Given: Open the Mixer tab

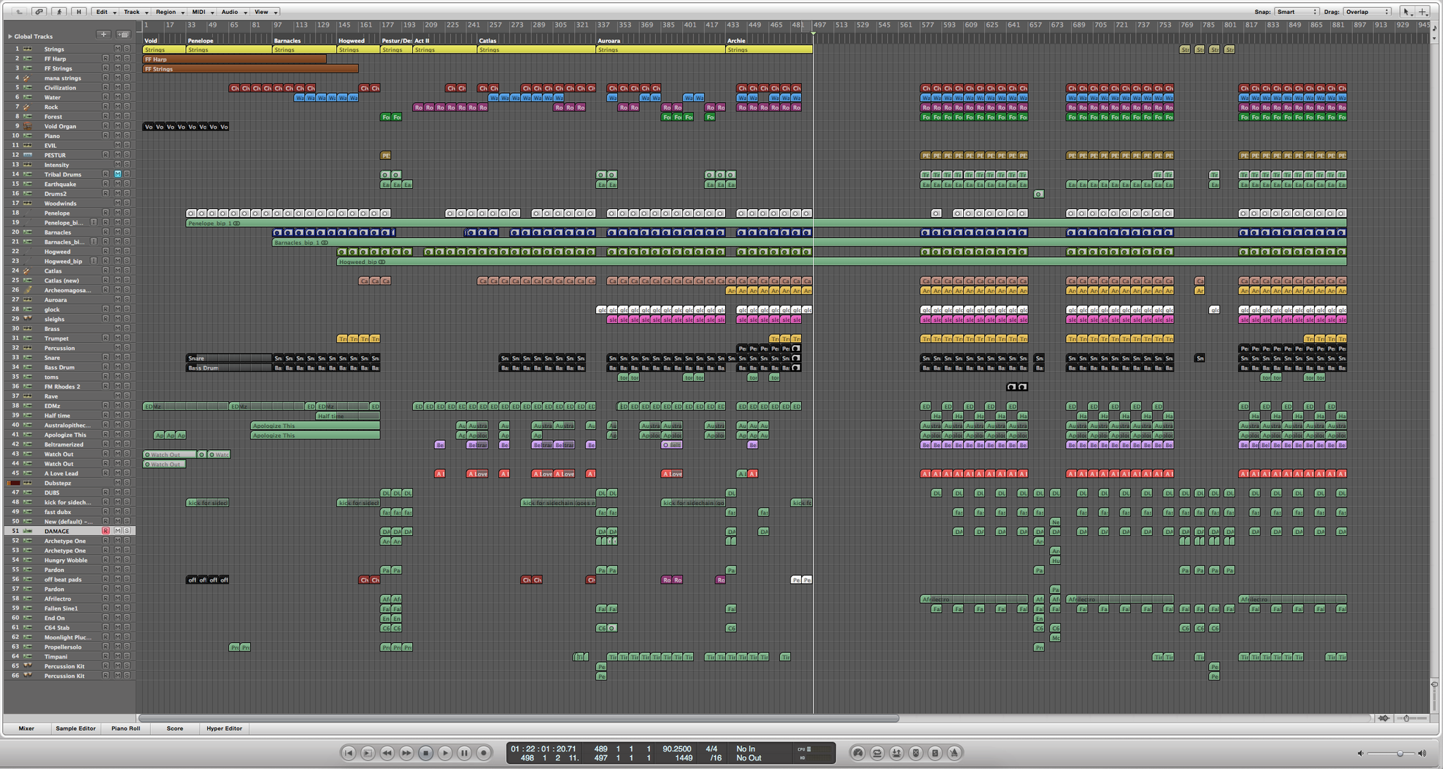Looking at the screenshot, I should coord(26,728).
